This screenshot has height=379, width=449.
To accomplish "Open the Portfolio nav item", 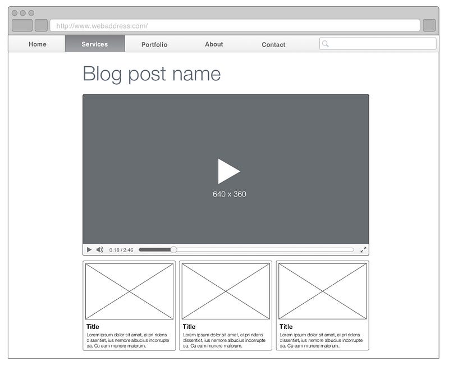I will pos(154,44).
